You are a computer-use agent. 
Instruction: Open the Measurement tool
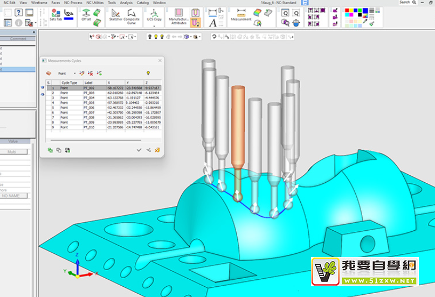241,13
